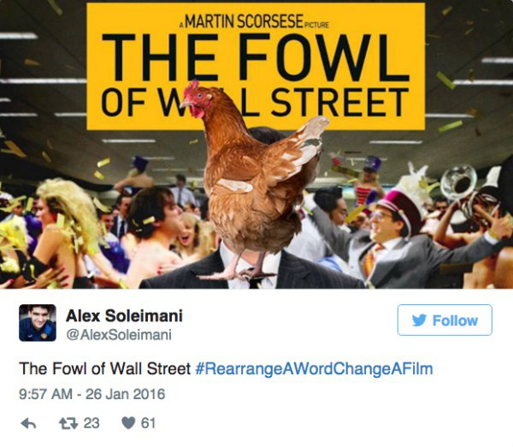Open the Alex Soleimani display name link
Screen dimensions: 513x447
point(124,316)
